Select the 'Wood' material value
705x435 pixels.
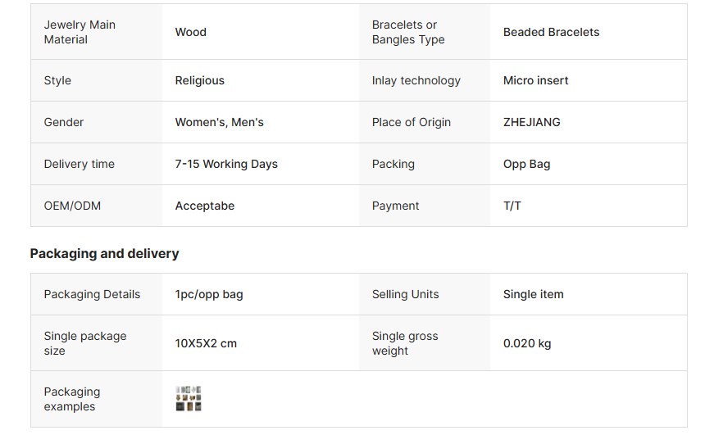pyautogui.click(x=191, y=32)
